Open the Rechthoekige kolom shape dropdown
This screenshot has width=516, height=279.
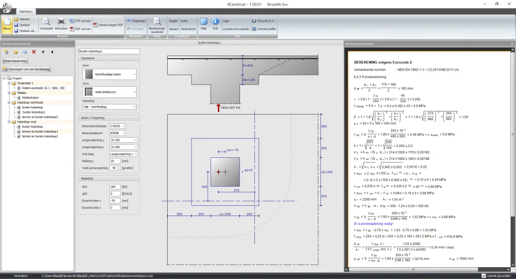click(x=109, y=74)
